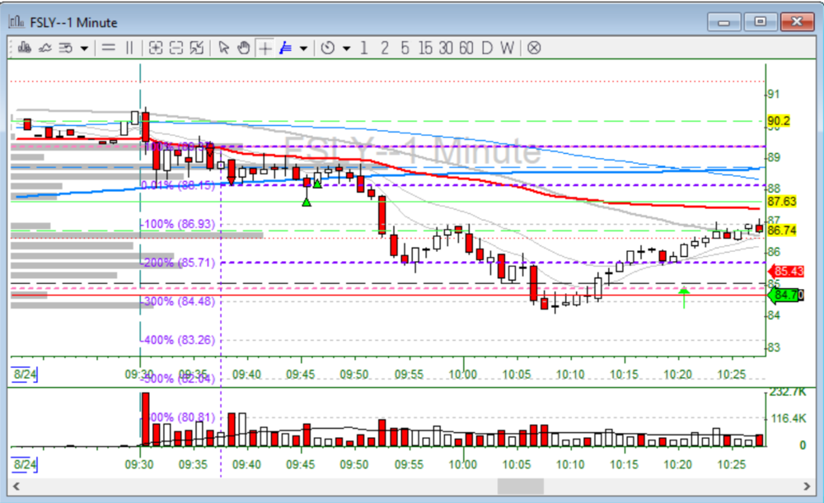
Task: Click the circled X remove icon
Action: coord(534,48)
